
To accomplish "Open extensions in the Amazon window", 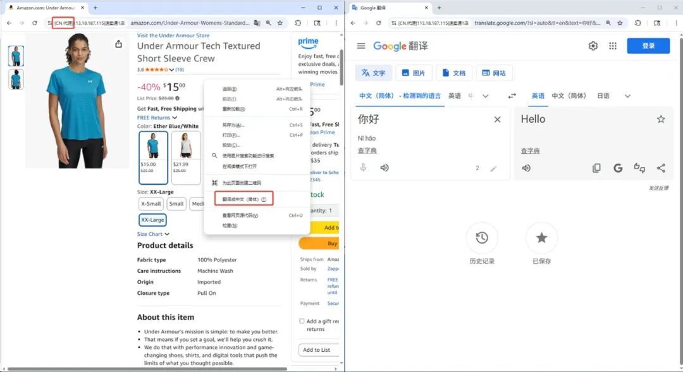I will tap(298, 23).
